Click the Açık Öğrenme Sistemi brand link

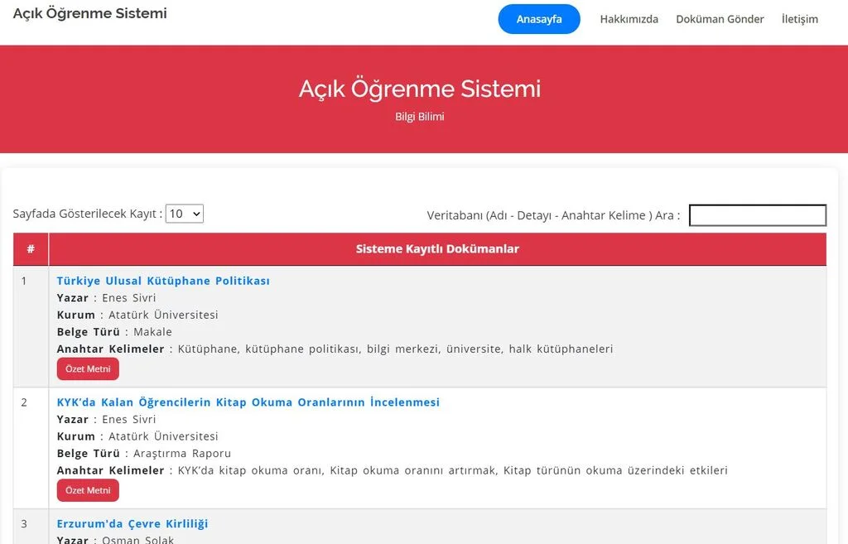89,13
